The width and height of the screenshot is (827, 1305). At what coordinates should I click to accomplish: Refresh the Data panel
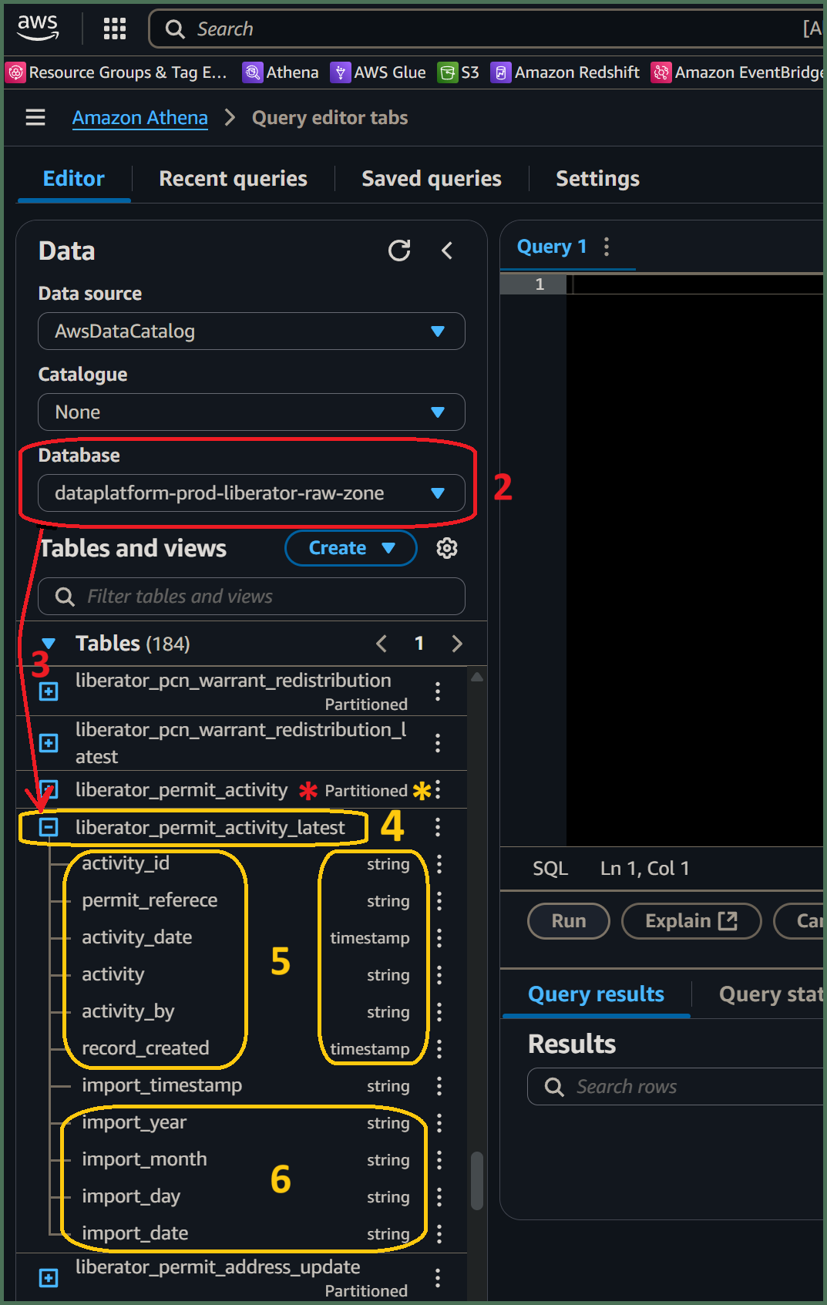(399, 251)
